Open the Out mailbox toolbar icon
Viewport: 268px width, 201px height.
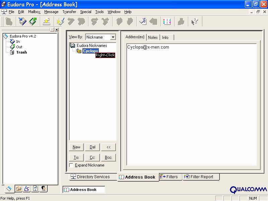pos(32,22)
